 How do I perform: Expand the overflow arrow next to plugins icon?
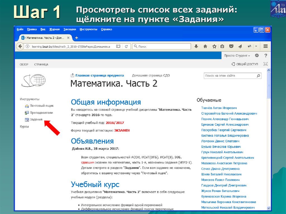(256, 46)
